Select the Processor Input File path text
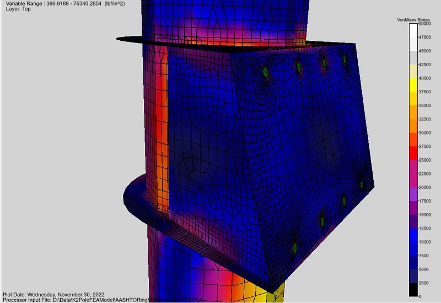Viewport: 441px width, 303px height. [103, 300]
